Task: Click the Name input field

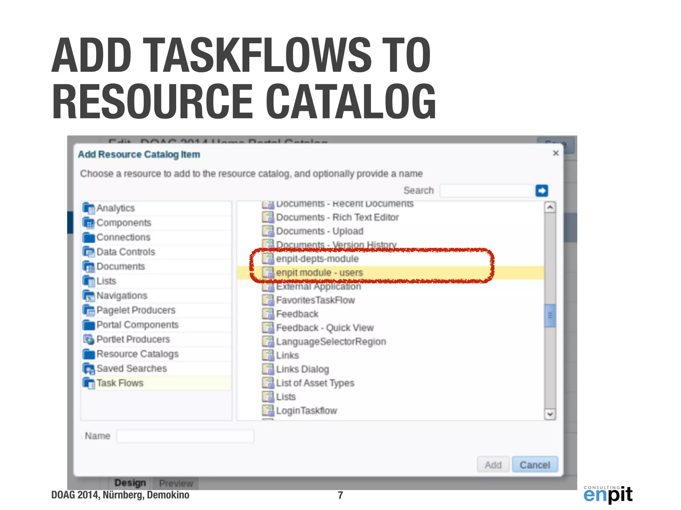Action: point(185,436)
